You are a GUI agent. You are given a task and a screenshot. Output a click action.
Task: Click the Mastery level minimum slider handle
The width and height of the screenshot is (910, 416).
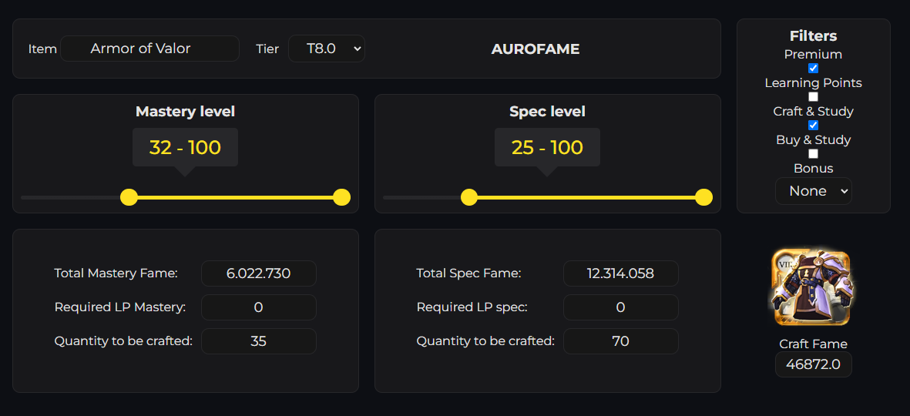[x=129, y=197]
